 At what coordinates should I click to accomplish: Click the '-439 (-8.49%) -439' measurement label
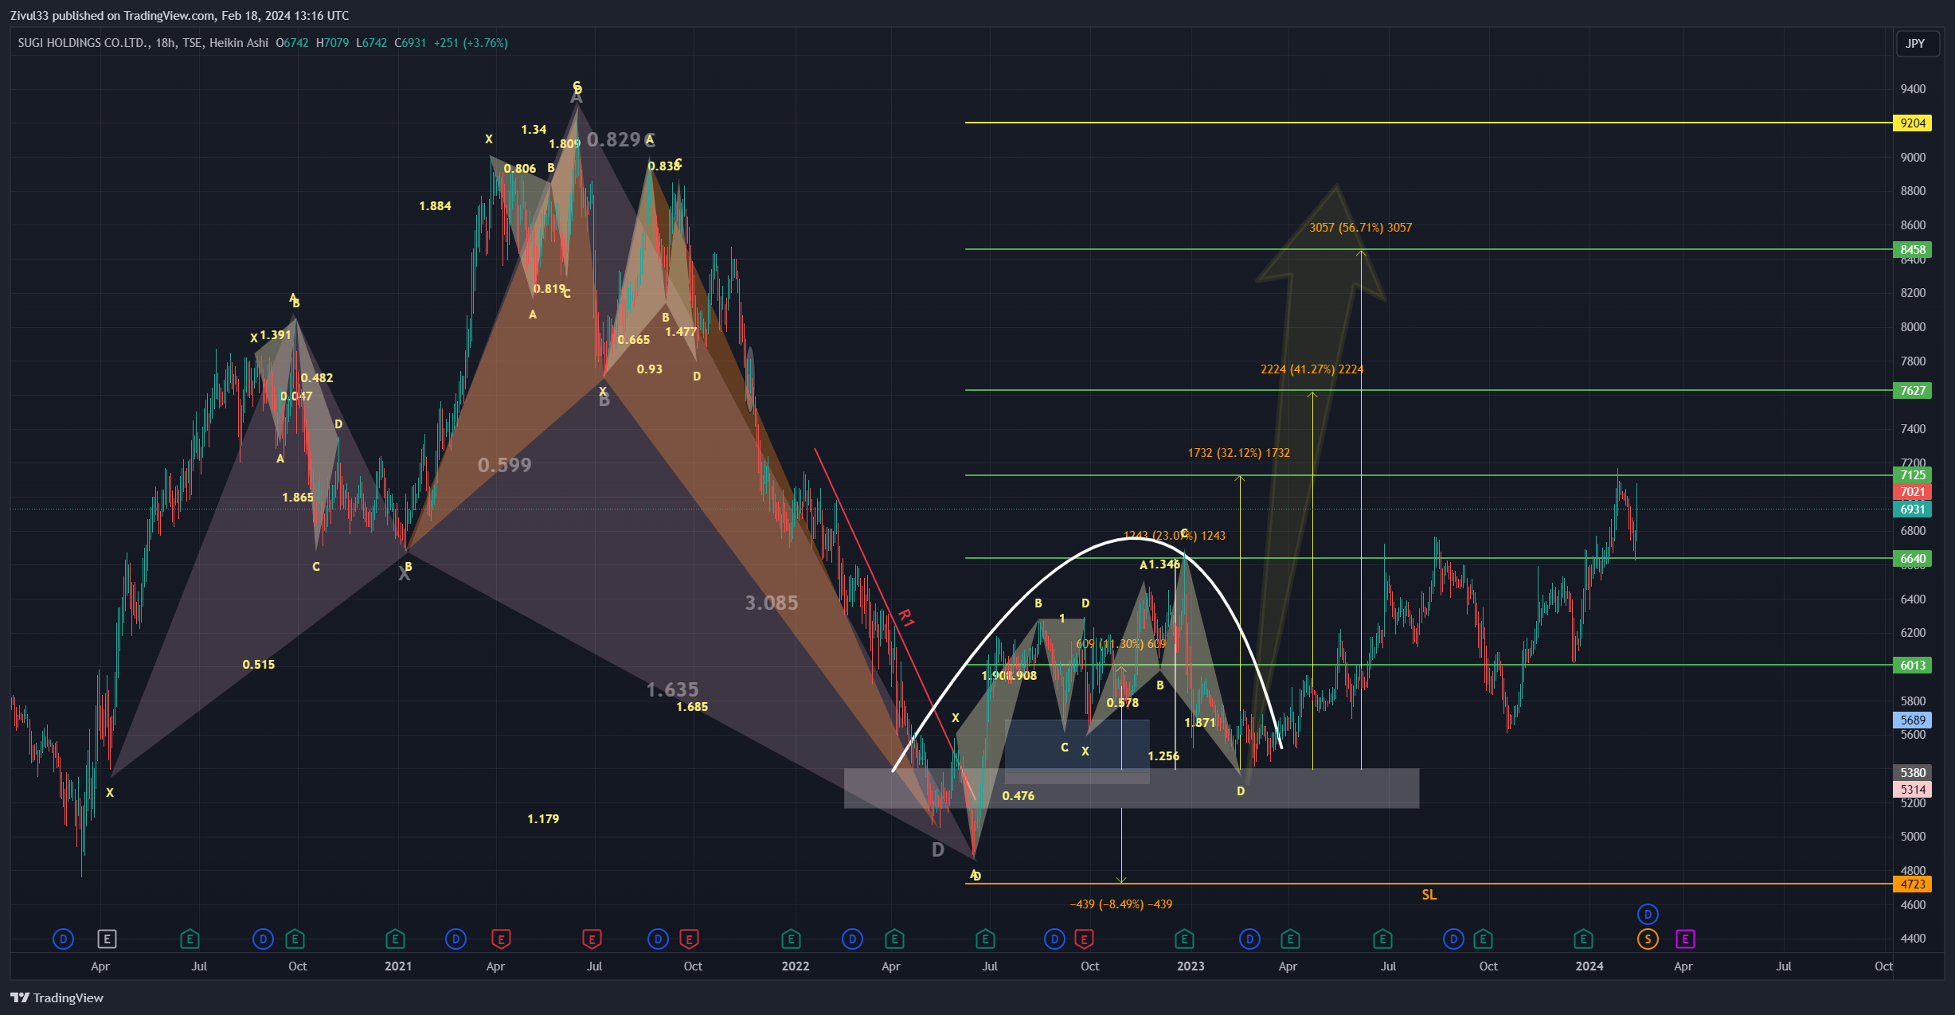(x=1120, y=904)
